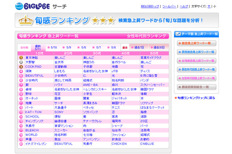Image resolution: width=232 pixels, height=154 pixels.
Task: Click 若草ガイドクラブ keyword
Action: 151,58
